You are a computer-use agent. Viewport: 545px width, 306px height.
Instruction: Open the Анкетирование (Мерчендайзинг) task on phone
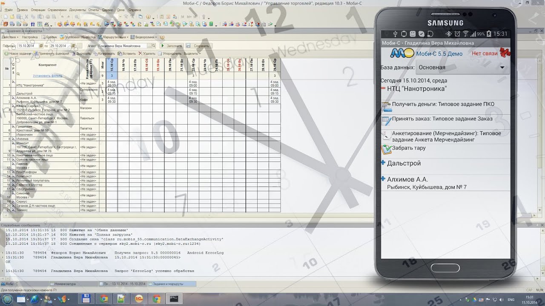pos(445,136)
